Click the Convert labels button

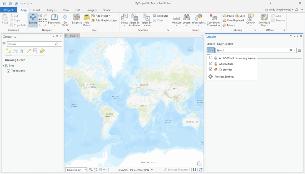click(251, 20)
